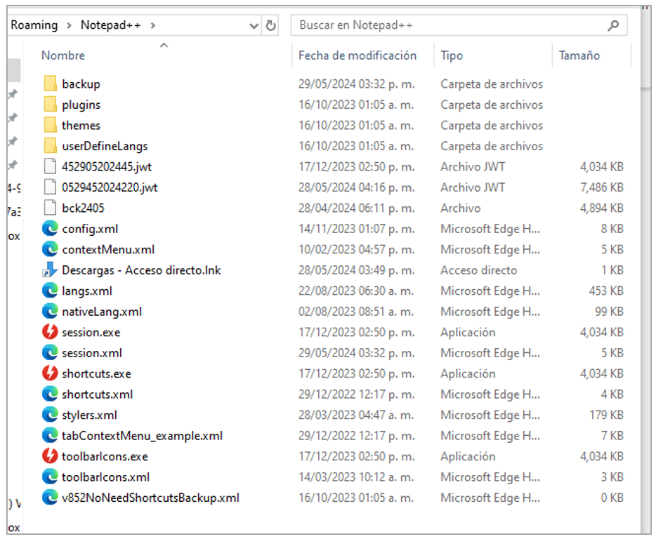Click the Edge icon for contextMenu.xml

(50, 249)
